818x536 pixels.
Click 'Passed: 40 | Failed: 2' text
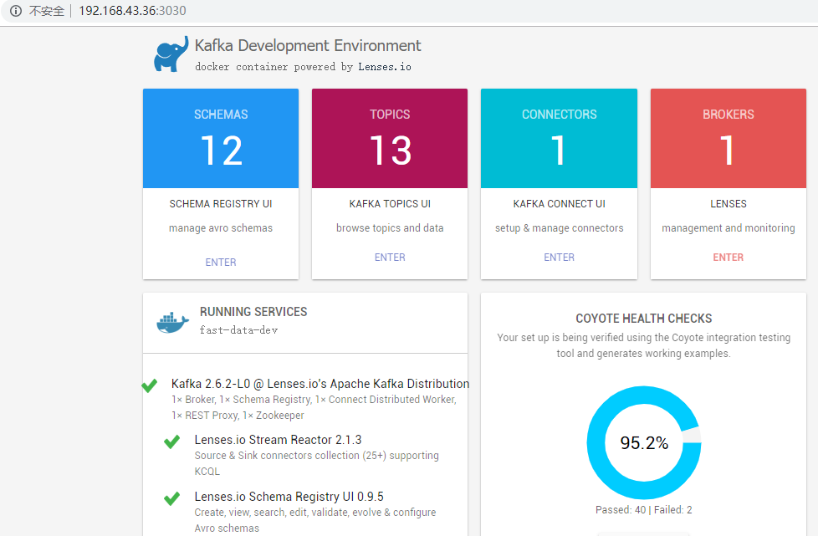pyautogui.click(x=644, y=510)
